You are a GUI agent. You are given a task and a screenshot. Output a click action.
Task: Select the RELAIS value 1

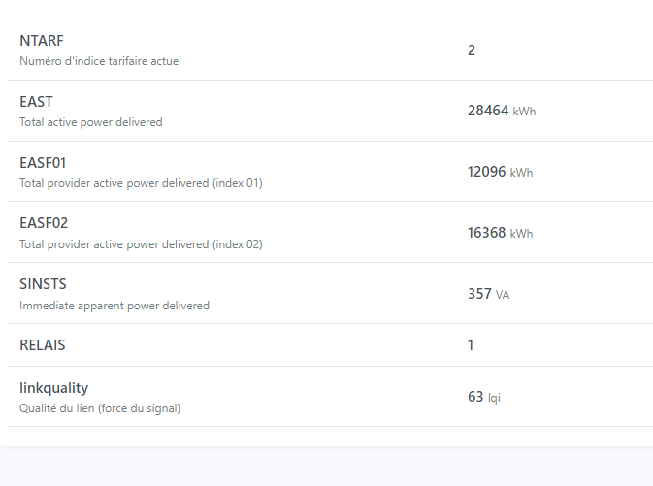(472, 345)
